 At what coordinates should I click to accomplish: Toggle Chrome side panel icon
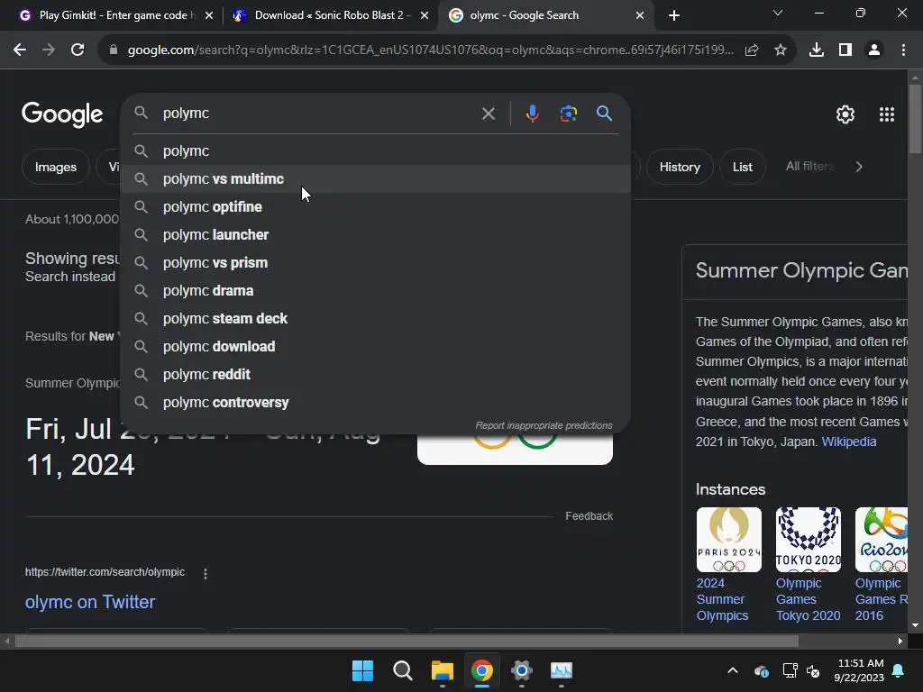click(x=845, y=50)
